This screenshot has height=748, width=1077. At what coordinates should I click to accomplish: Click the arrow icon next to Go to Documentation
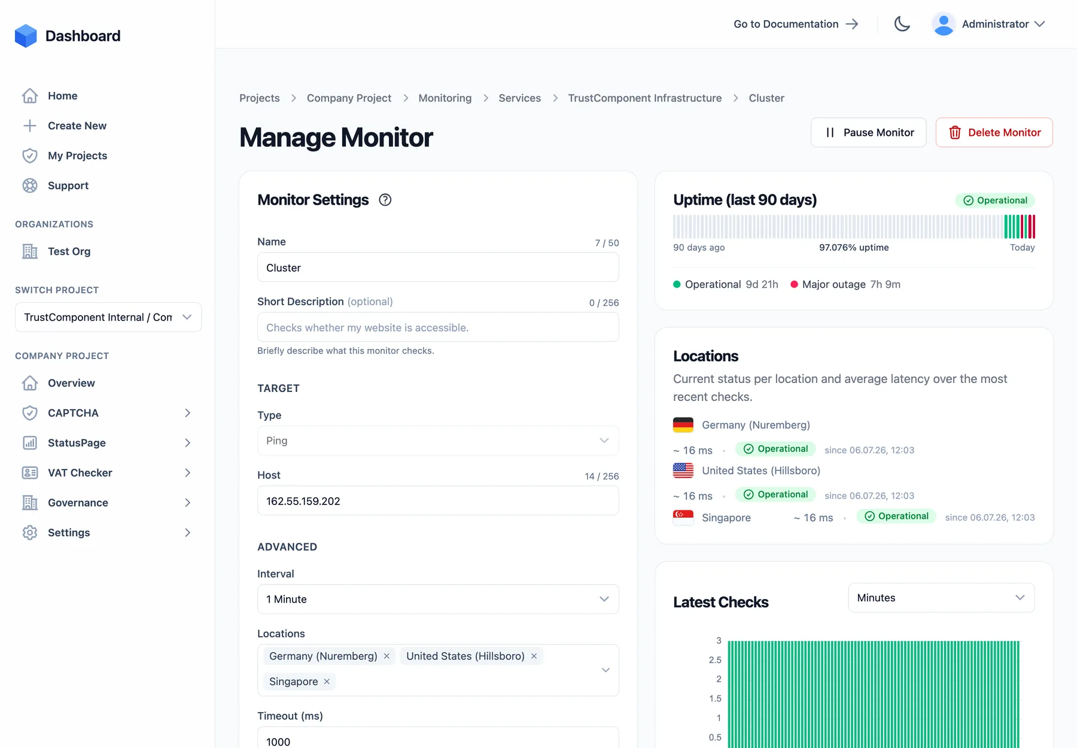coord(852,24)
